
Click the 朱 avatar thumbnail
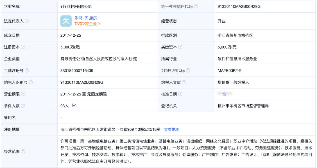click(x=66, y=21)
